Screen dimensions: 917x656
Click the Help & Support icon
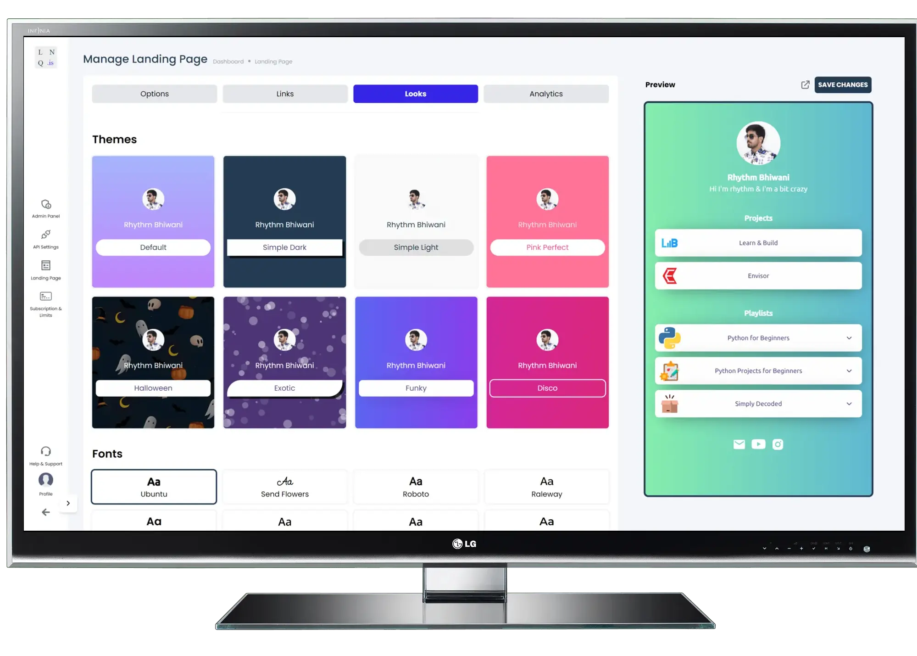pyautogui.click(x=45, y=451)
